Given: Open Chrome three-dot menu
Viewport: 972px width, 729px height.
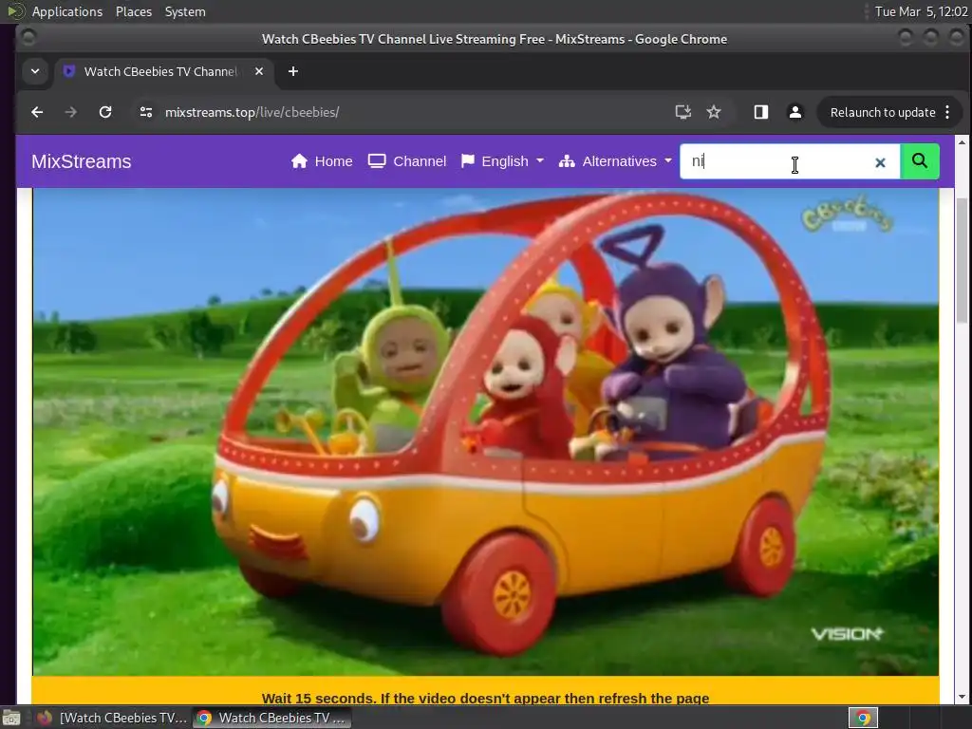Looking at the screenshot, I should click(x=947, y=112).
